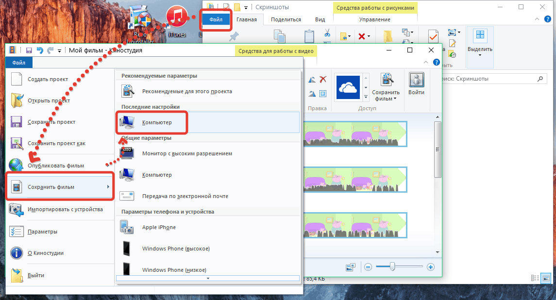Open Сохранить фильм ribbon dropdown
Screen dimensions: 556x300
click(386, 87)
